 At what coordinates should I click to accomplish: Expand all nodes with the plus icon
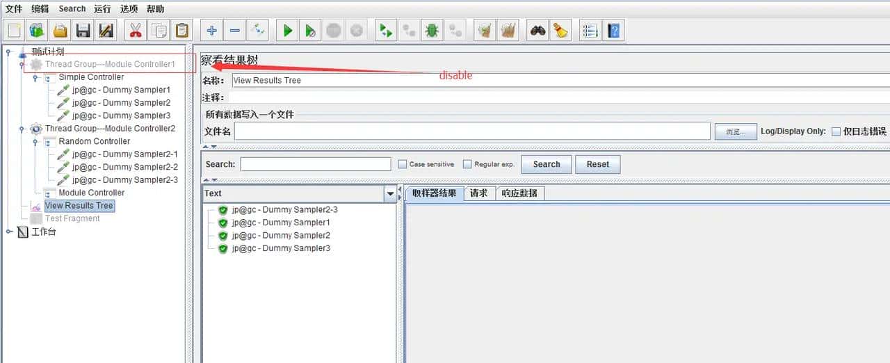point(212,31)
